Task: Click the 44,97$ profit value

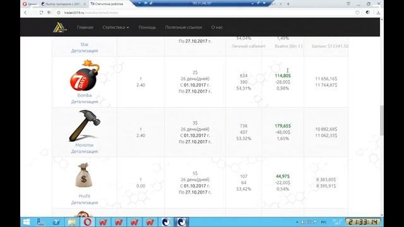Action: [x=283, y=177]
